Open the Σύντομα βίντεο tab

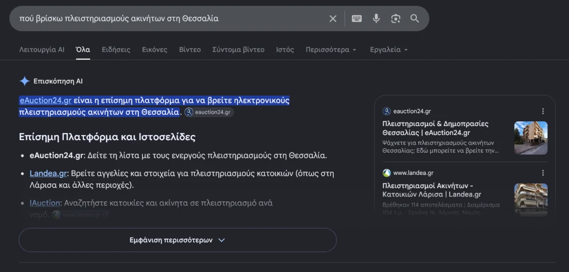239,49
